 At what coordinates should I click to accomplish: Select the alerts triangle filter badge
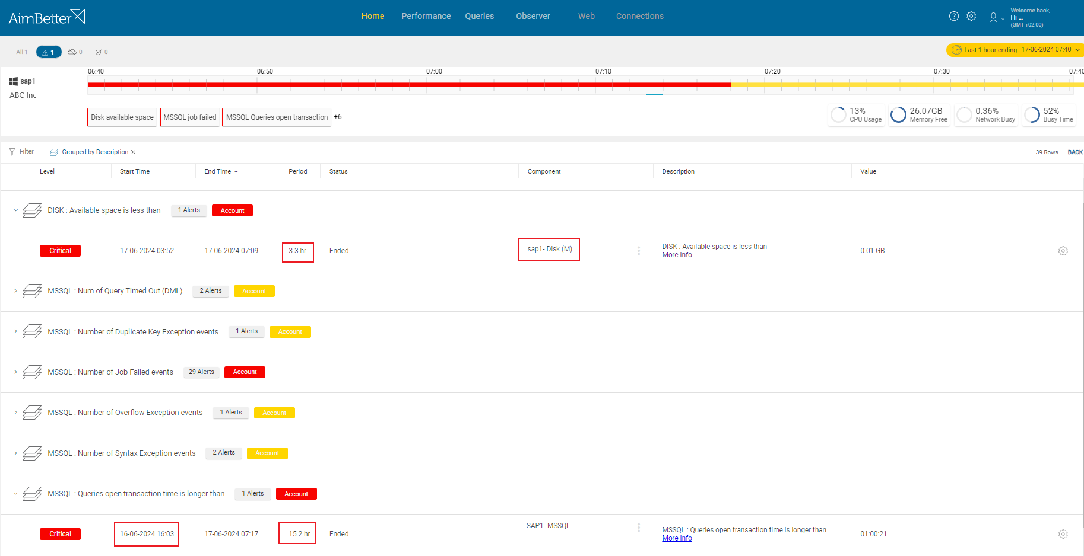[49, 52]
